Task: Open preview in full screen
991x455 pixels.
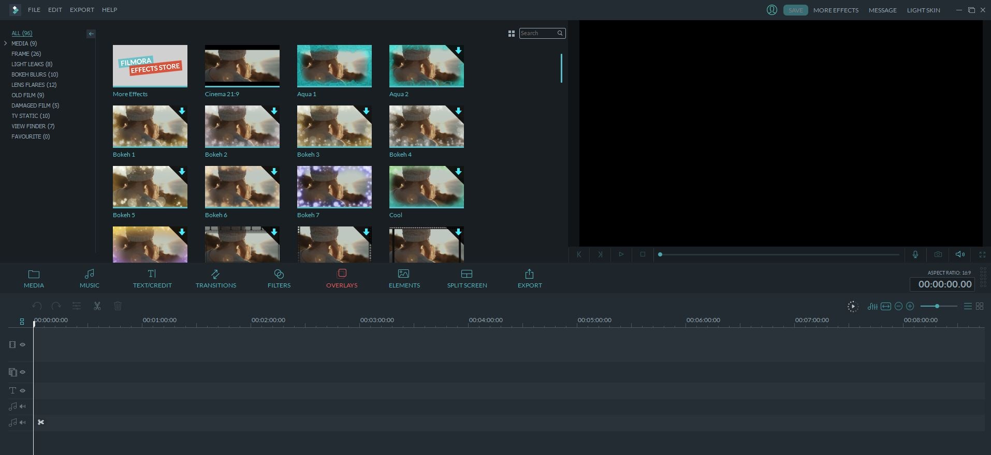Action: point(982,254)
